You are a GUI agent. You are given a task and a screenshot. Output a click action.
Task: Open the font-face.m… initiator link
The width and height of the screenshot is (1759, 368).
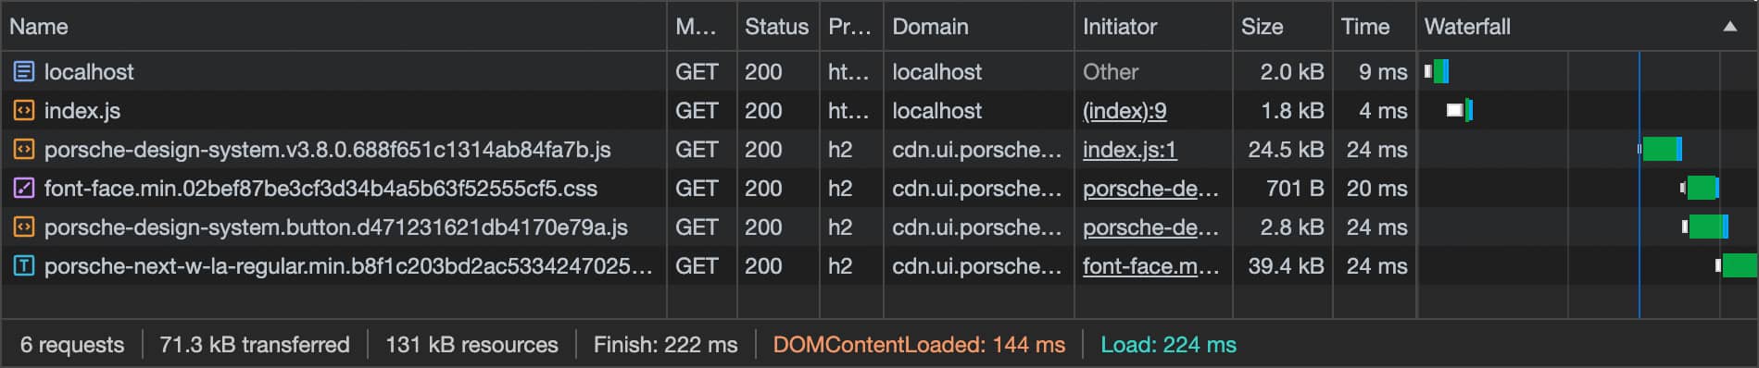pyautogui.click(x=1150, y=266)
